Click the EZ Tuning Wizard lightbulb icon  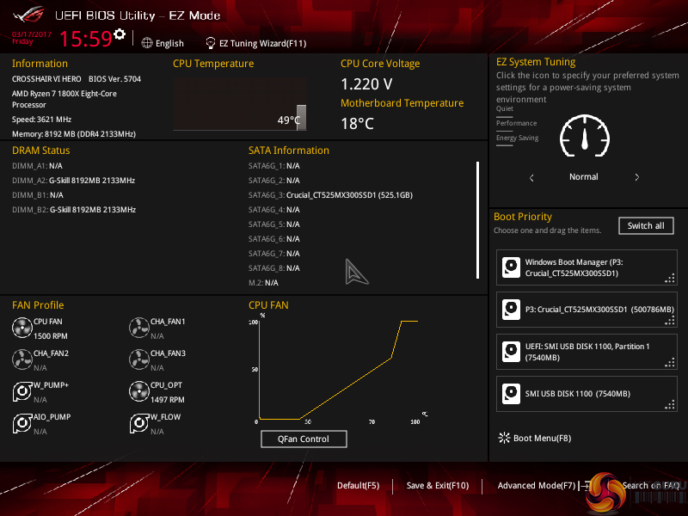pyautogui.click(x=211, y=43)
